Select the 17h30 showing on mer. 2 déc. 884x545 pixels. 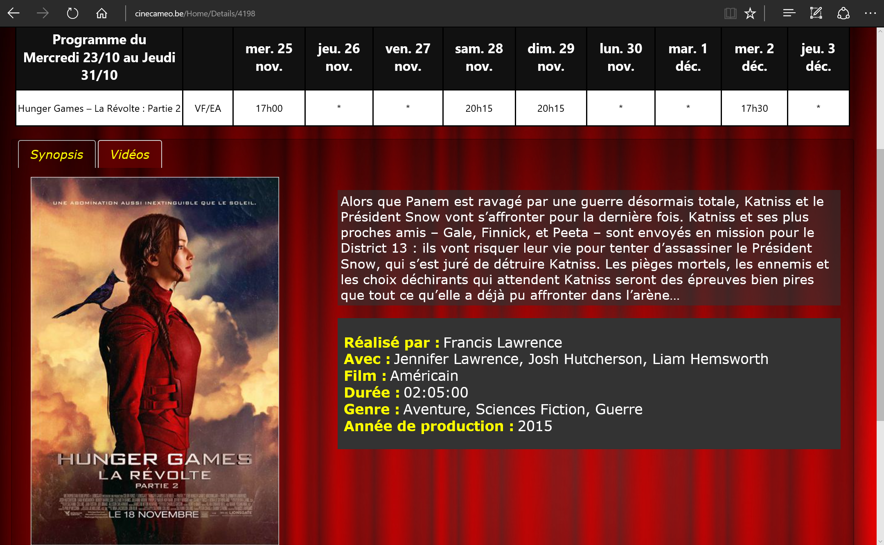pos(754,109)
